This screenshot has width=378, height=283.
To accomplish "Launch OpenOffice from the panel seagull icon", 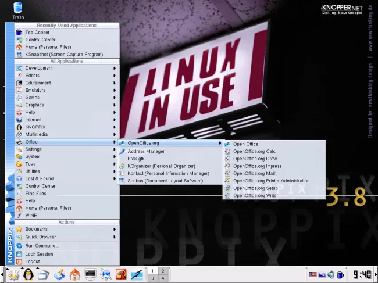I will pyautogui.click(x=137, y=274).
